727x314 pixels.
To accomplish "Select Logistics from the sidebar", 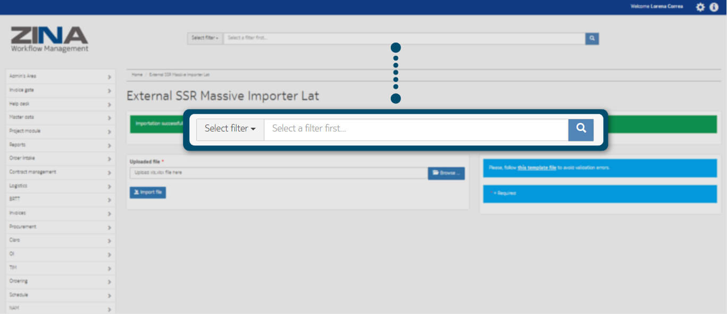I will coord(60,186).
